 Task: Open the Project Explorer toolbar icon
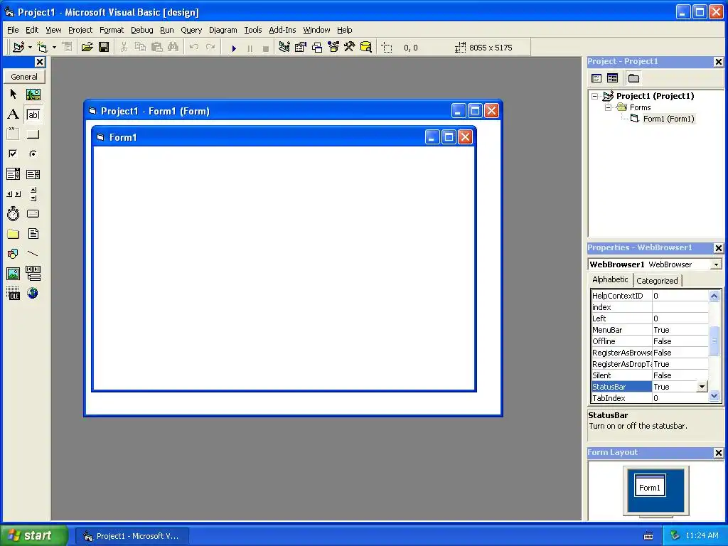[284, 48]
